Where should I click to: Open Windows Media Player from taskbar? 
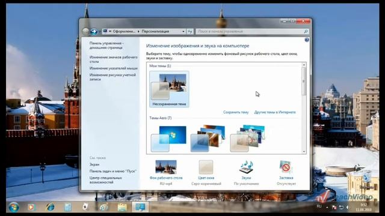tap(31, 207)
